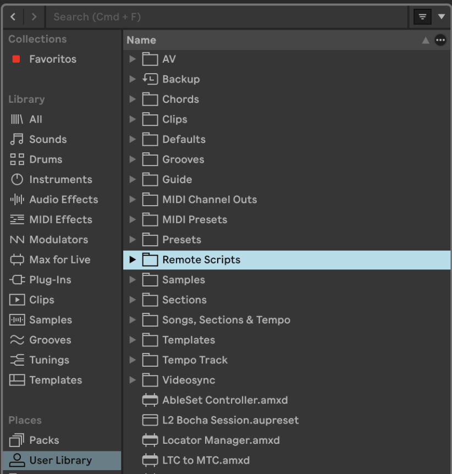This screenshot has width=452, height=474.
Task: Open Packs under Places
Action: click(x=44, y=440)
